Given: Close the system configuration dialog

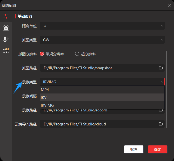Looking at the screenshot, I should click(x=169, y=5).
